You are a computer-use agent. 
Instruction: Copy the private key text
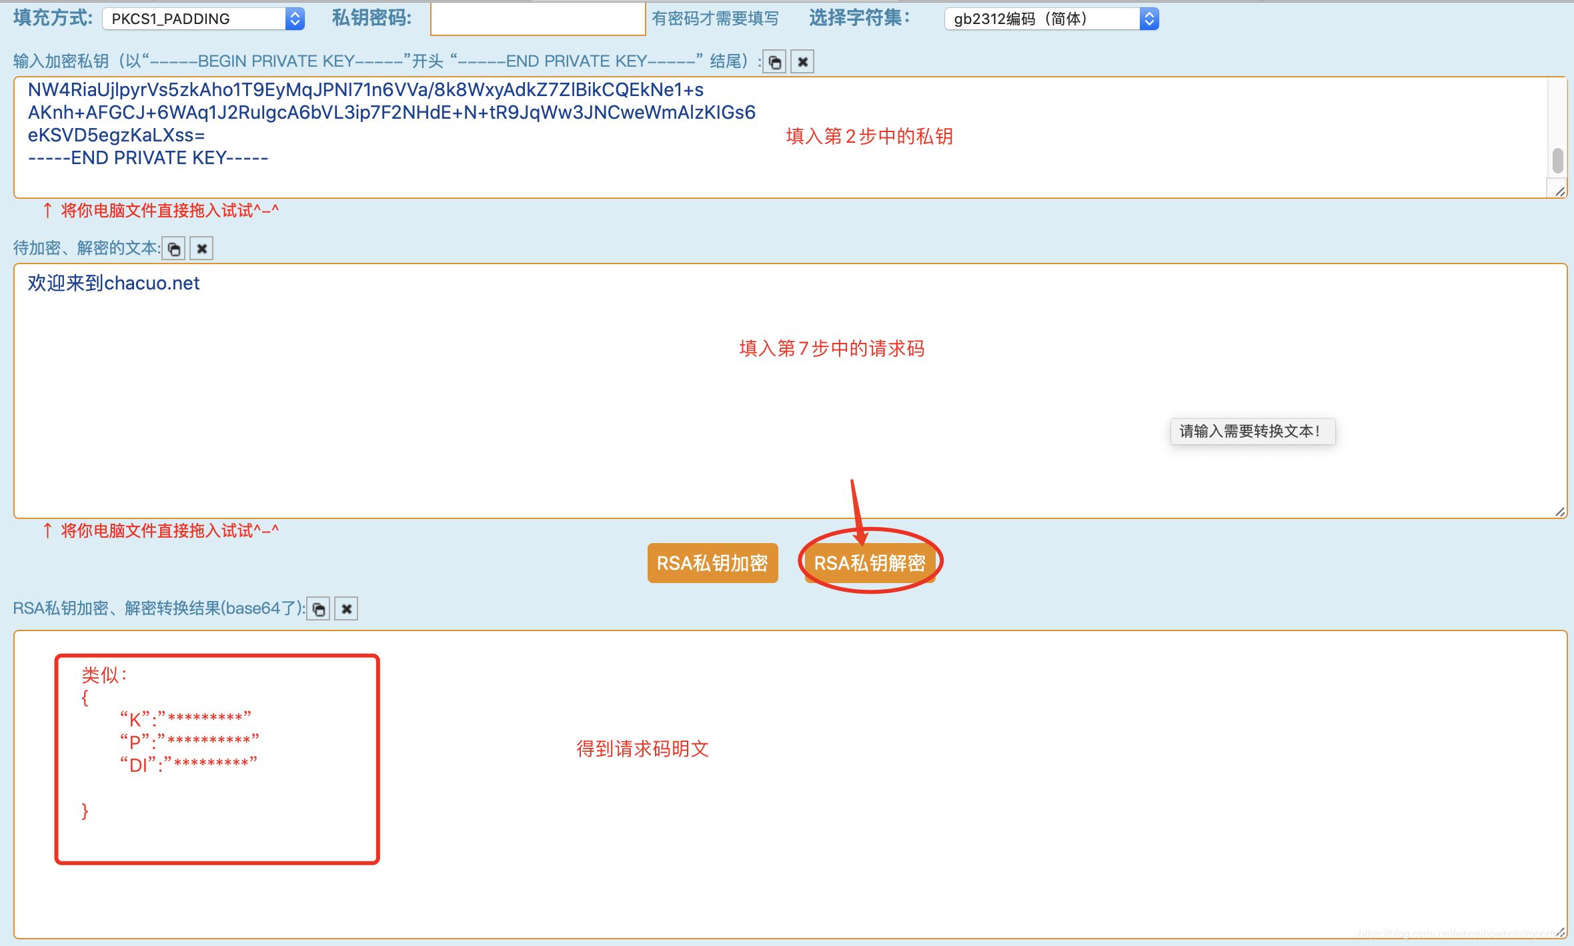point(774,62)
